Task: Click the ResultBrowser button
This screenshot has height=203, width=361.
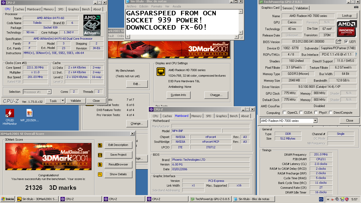Action: pos(118,165)
